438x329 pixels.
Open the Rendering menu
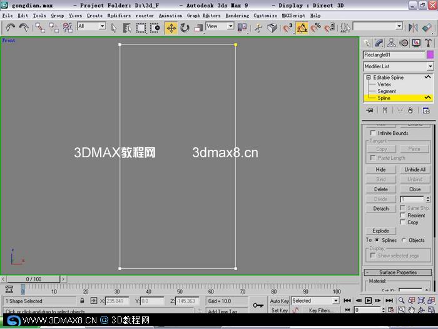(x=237, y=16)
